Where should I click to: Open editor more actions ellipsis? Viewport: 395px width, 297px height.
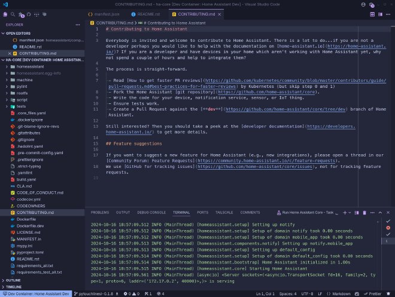(388, 14)
